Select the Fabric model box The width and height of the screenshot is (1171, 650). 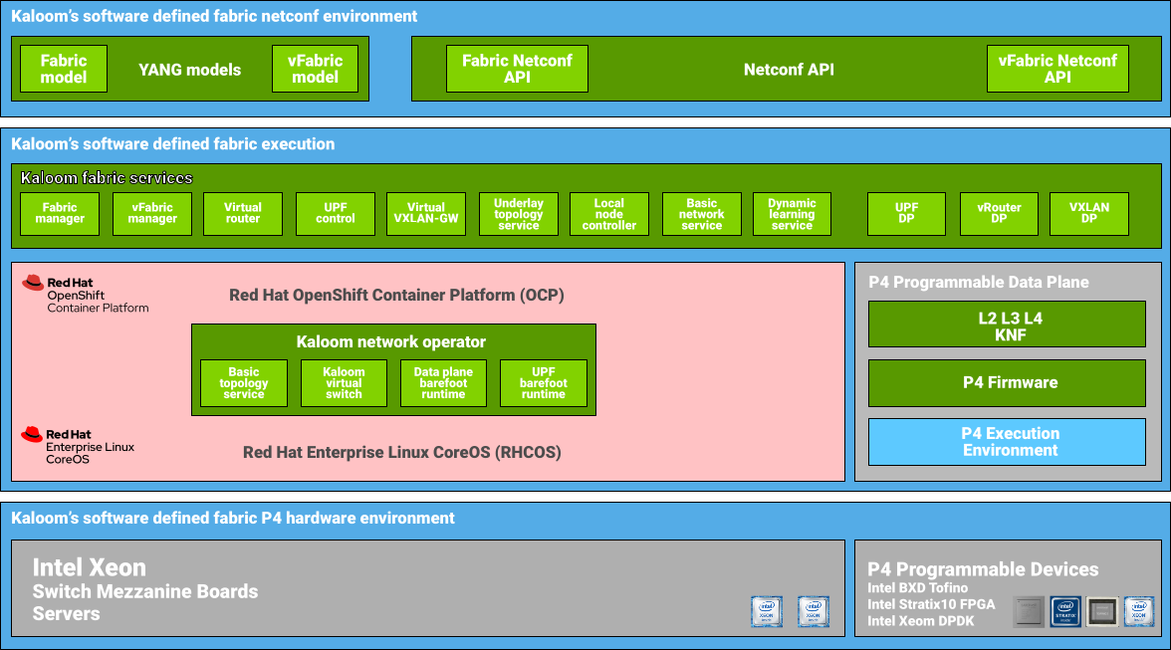click(64, 69)
